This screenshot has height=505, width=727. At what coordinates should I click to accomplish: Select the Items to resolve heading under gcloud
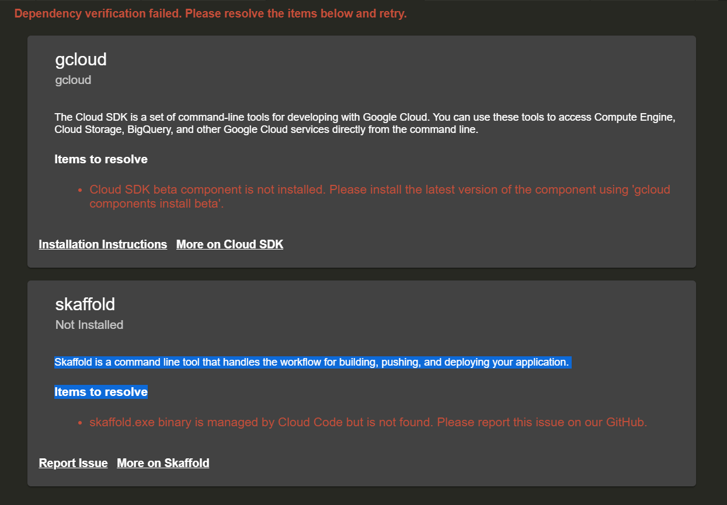click(x=100, y=159)
